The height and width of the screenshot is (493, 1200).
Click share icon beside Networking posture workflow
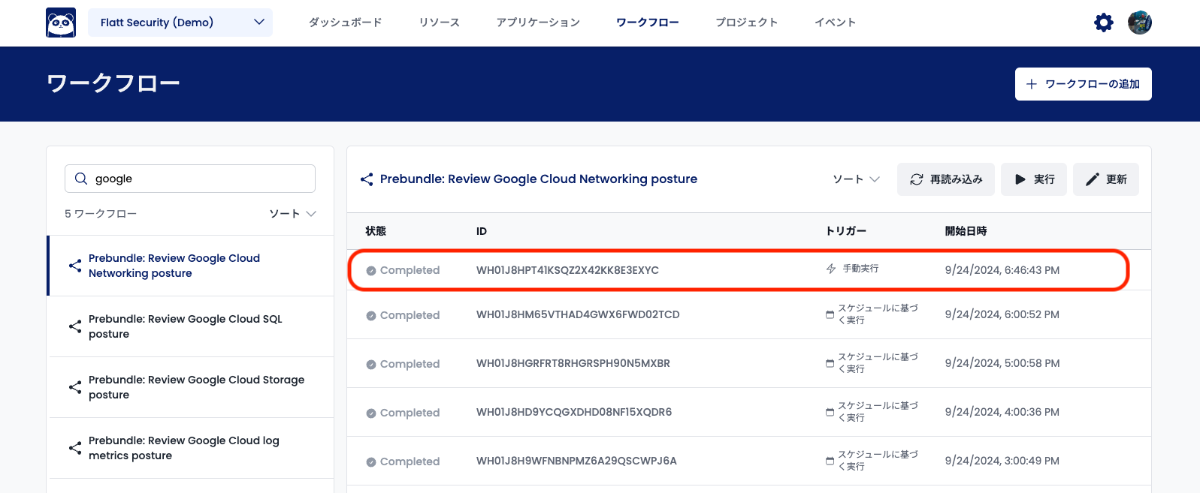(75, 266)
